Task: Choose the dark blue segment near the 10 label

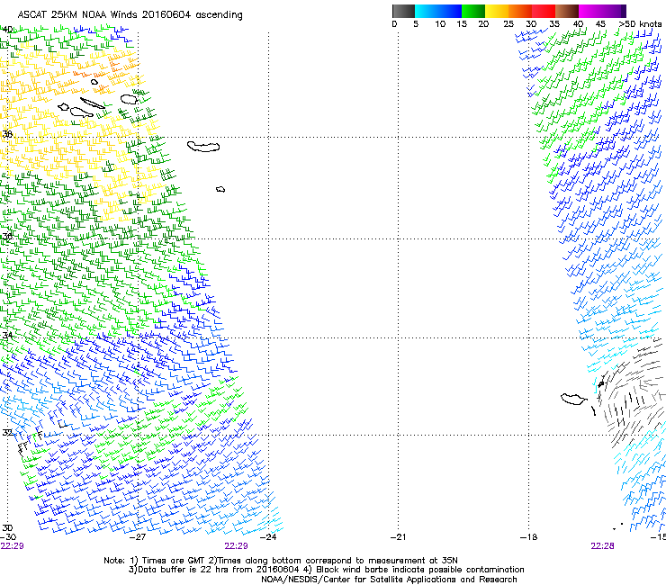Action: (x=450, y=11)
